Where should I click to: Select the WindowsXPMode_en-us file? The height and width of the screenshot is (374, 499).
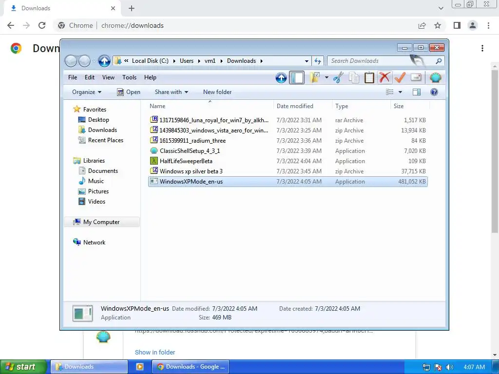pyautogui.click(x=288, y=181)
